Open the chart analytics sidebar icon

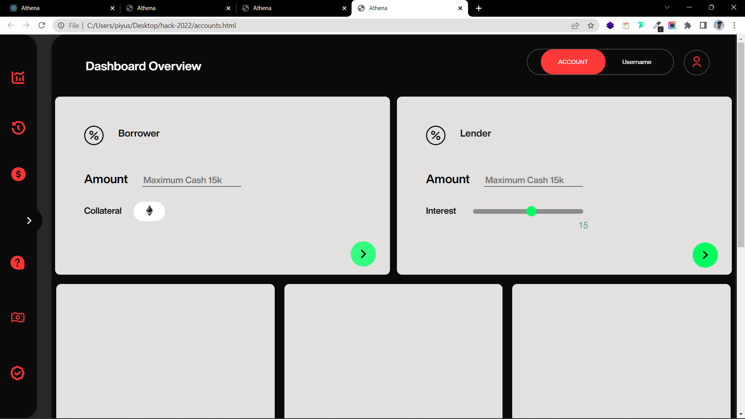(18, 78)
